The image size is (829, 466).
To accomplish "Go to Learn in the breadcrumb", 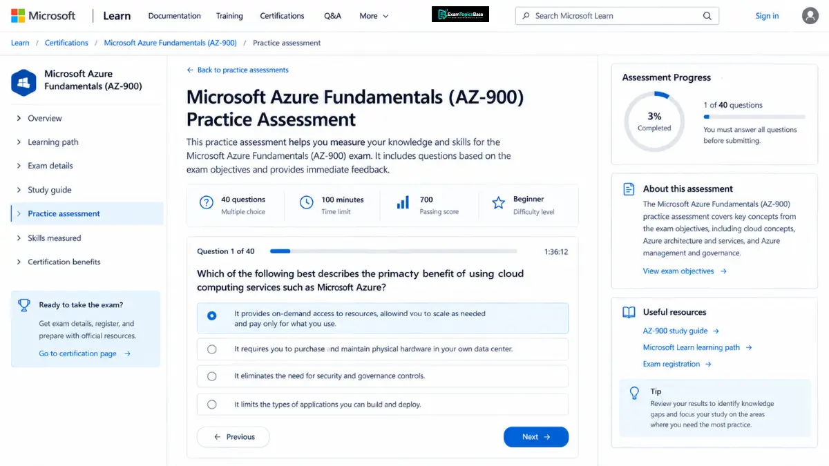I will point(20,43).
